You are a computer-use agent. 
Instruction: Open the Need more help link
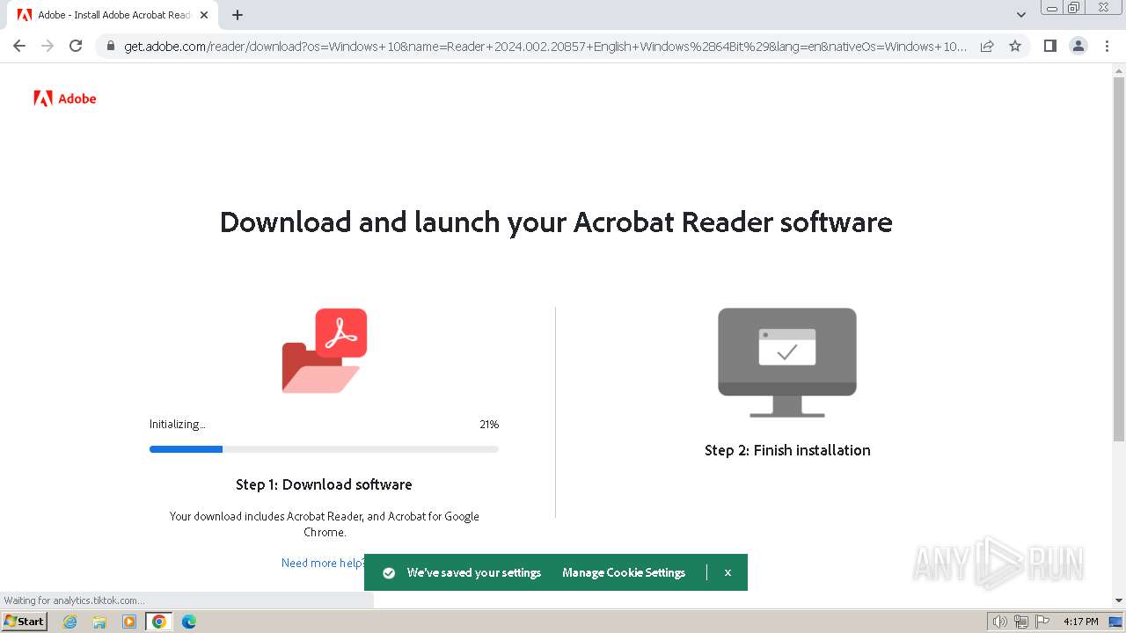point(323,563)
